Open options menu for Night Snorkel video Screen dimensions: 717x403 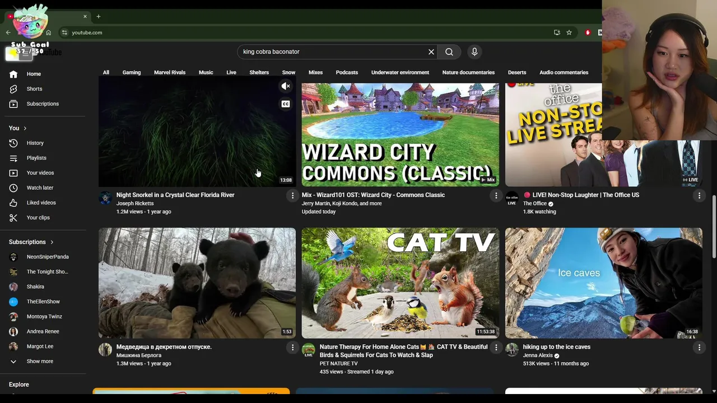[x=292, y=195]
